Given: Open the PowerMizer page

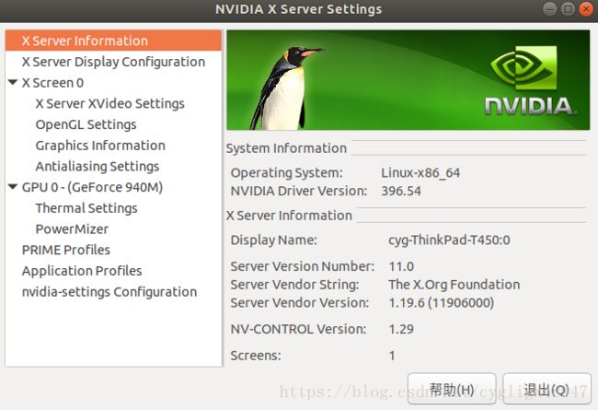Looking at the screenshot, I should [x=72, y=228].
